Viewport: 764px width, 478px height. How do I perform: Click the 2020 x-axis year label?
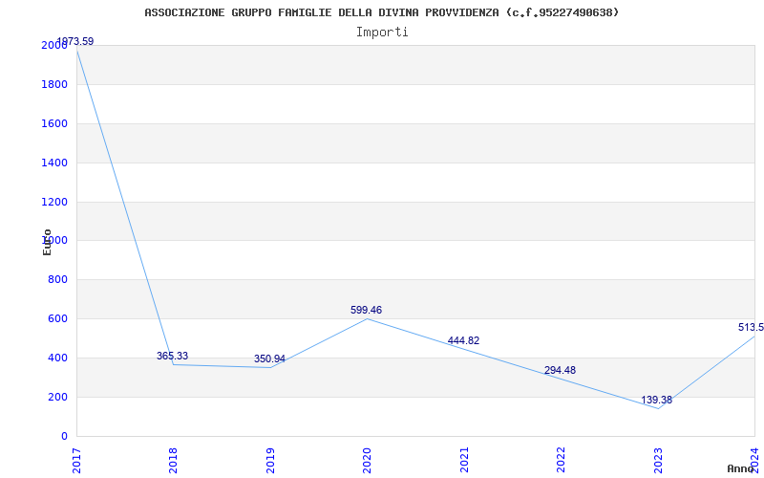click(x=368, y=460)
